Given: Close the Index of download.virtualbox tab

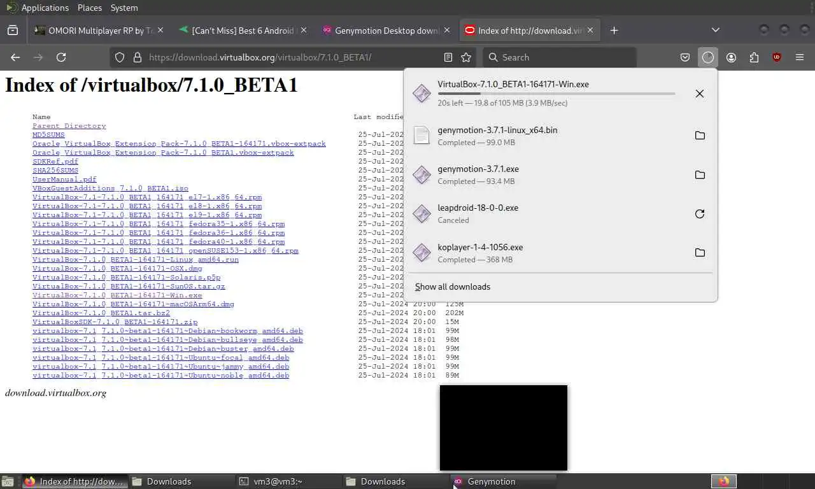Looking at the screenshot, I should pyautogui.click(x=590, y=30).
